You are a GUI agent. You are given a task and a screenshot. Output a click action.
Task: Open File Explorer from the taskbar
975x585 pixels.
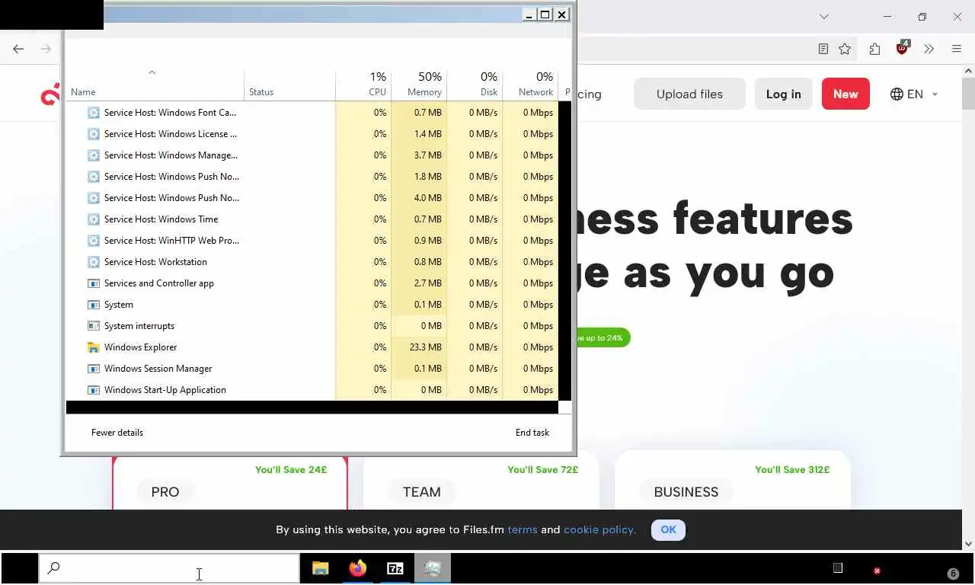click(x=321, y=568)
